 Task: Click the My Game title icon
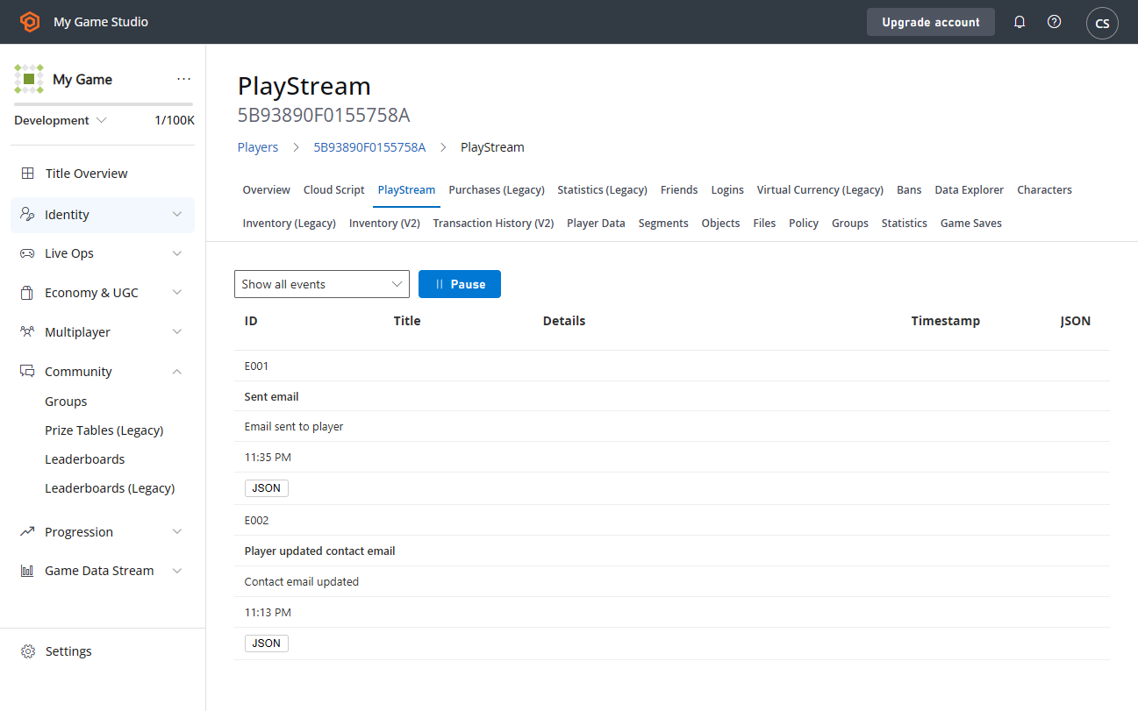pos(29,79)
